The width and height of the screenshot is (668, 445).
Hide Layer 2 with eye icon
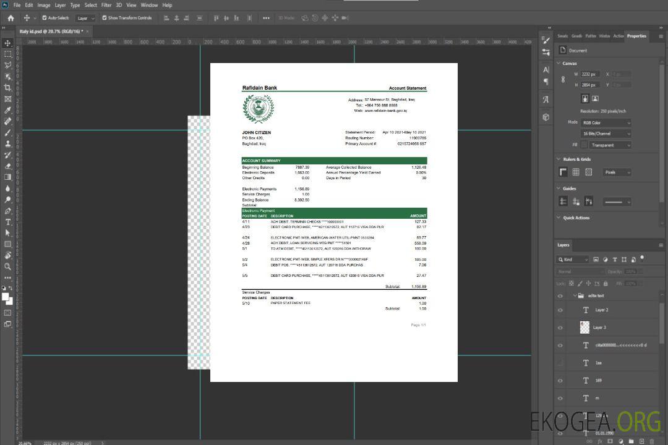click(560, 310)
